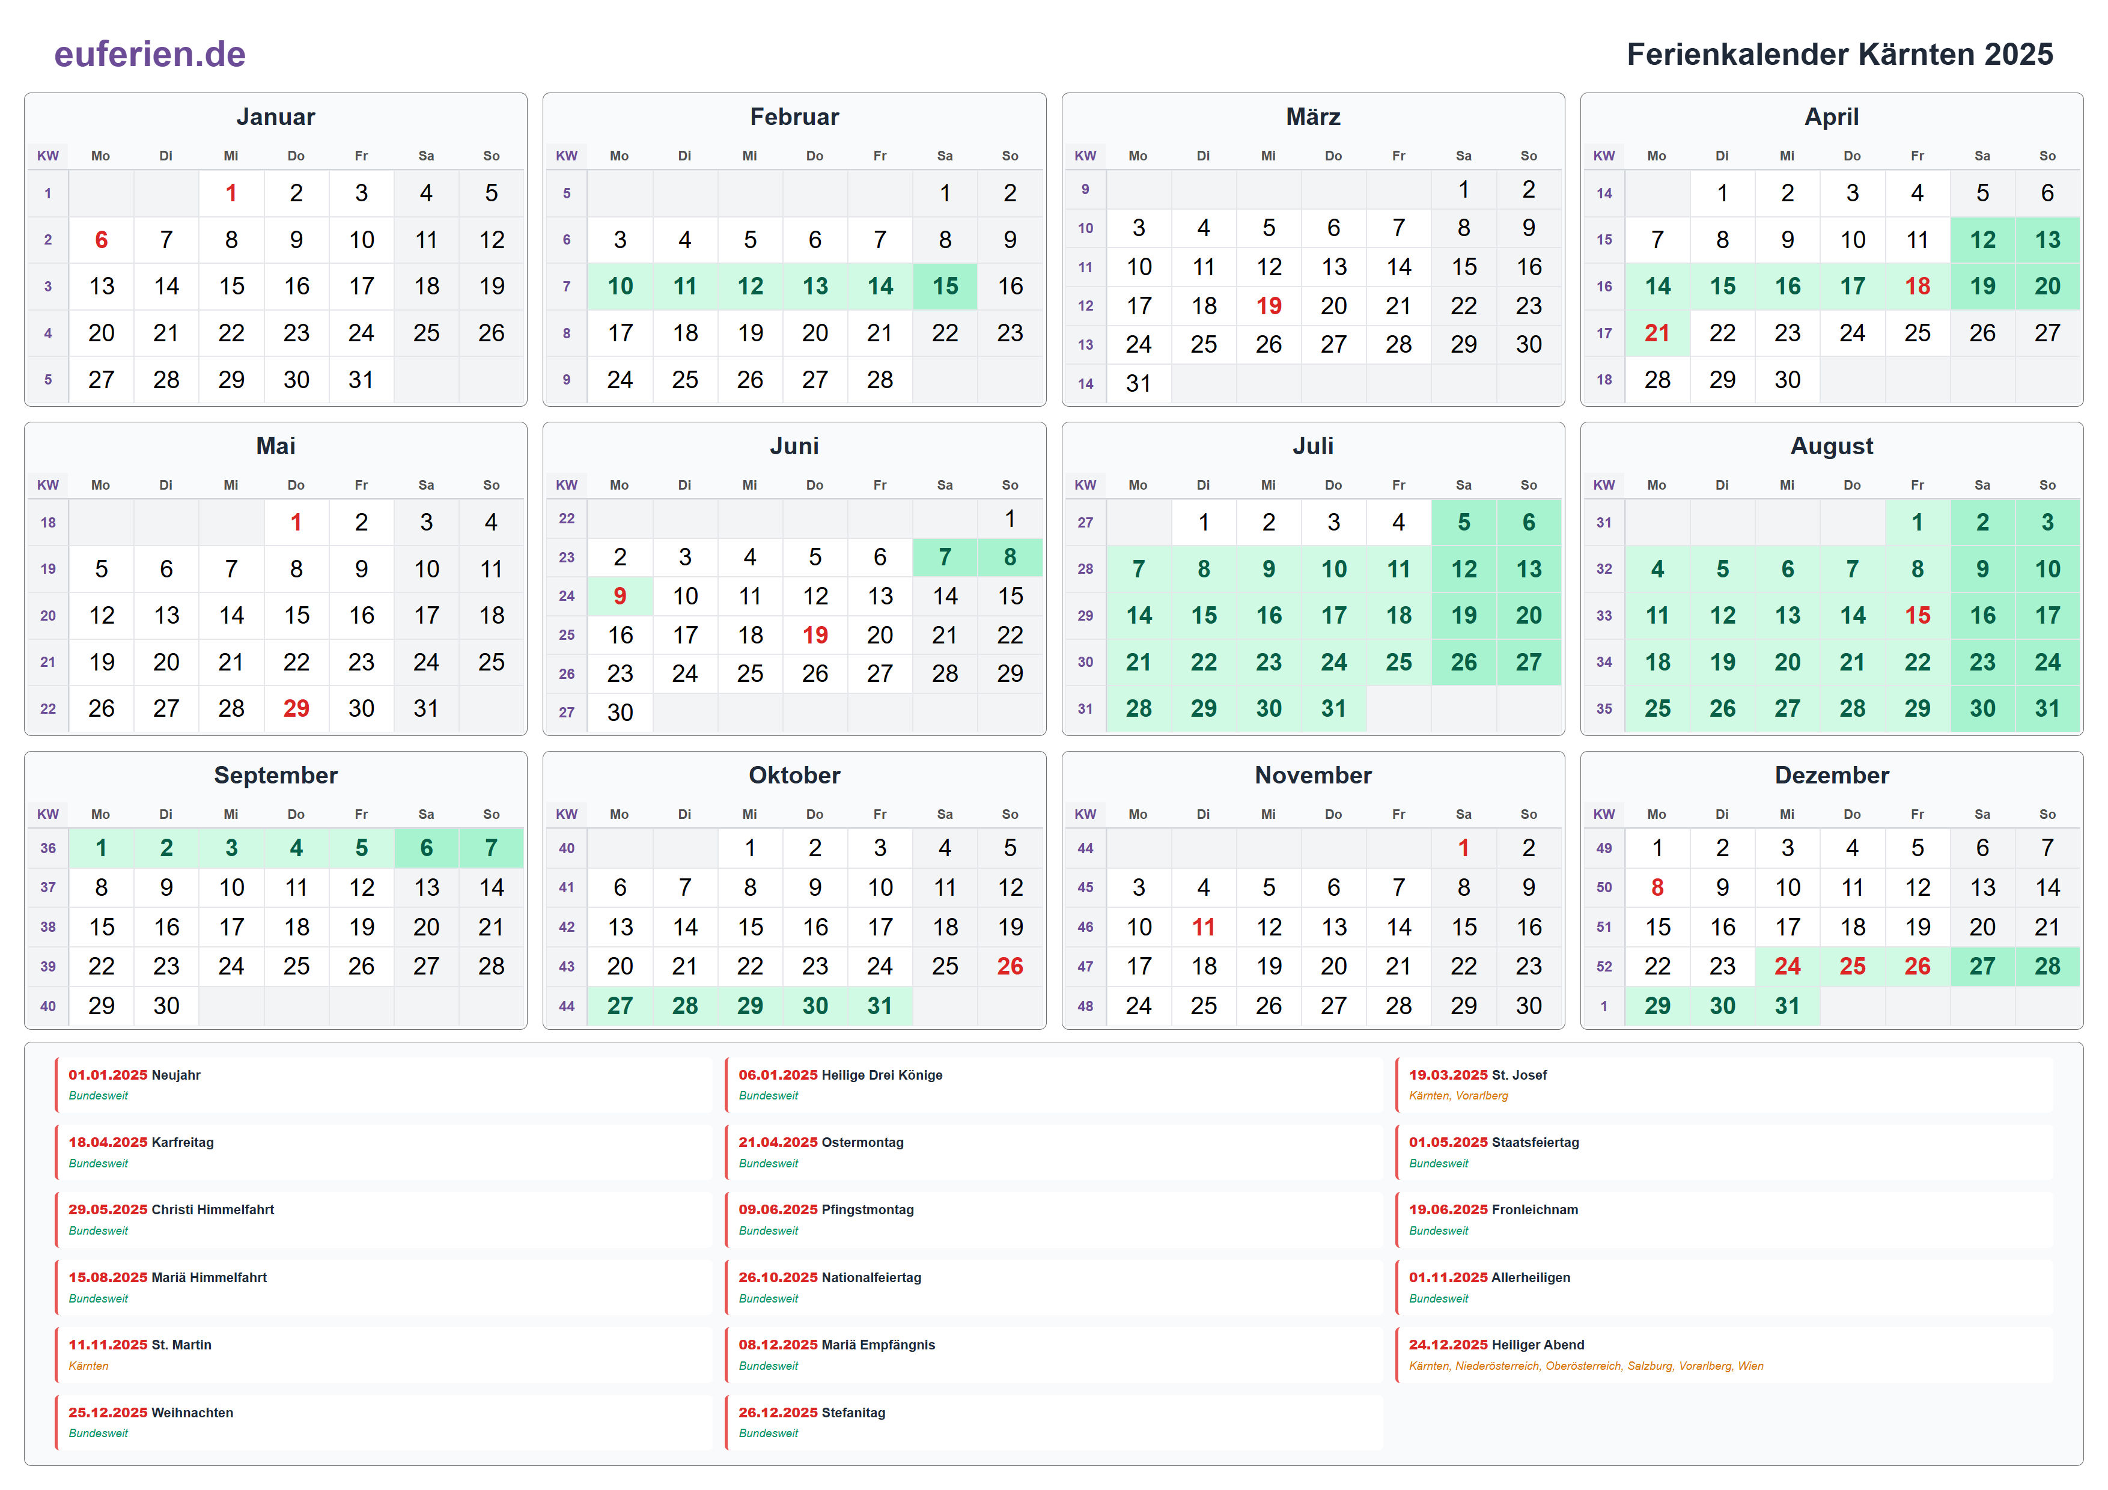
Task: Select the August month heading
Action: click(x=1832, y=446)
